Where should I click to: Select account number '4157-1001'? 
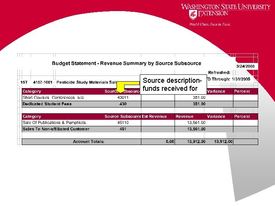click(x=43, y=82)
